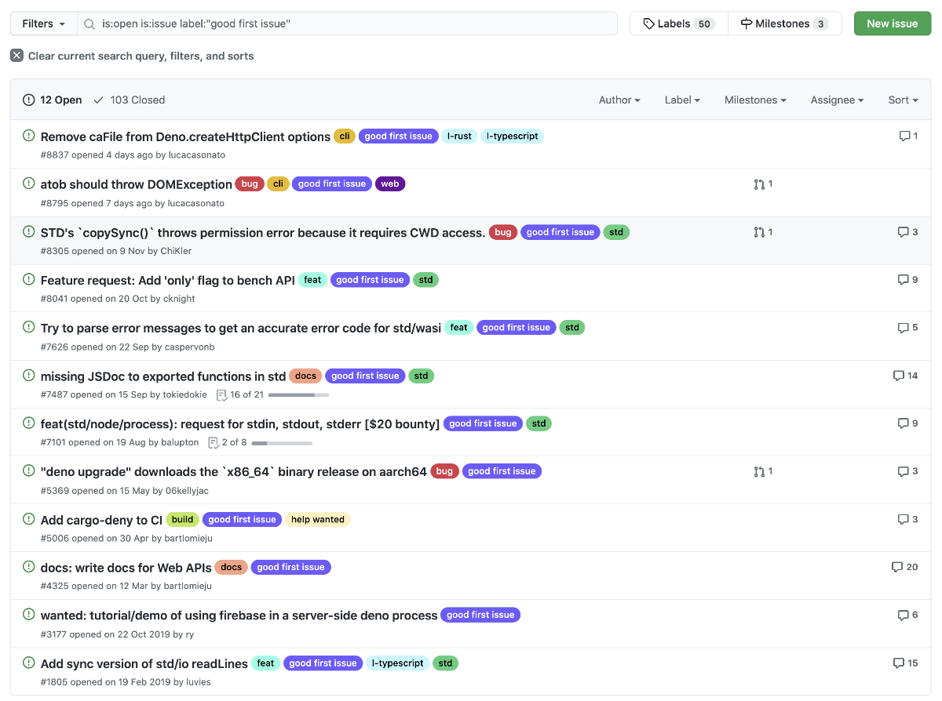942x701 pixels.
Task: Open author link lucacasonato on issue #8837
Action: click(197, 155)
